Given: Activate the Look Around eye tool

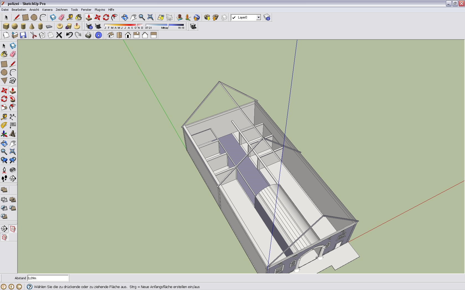Looking at the screenshot, I should click(13, 170).
